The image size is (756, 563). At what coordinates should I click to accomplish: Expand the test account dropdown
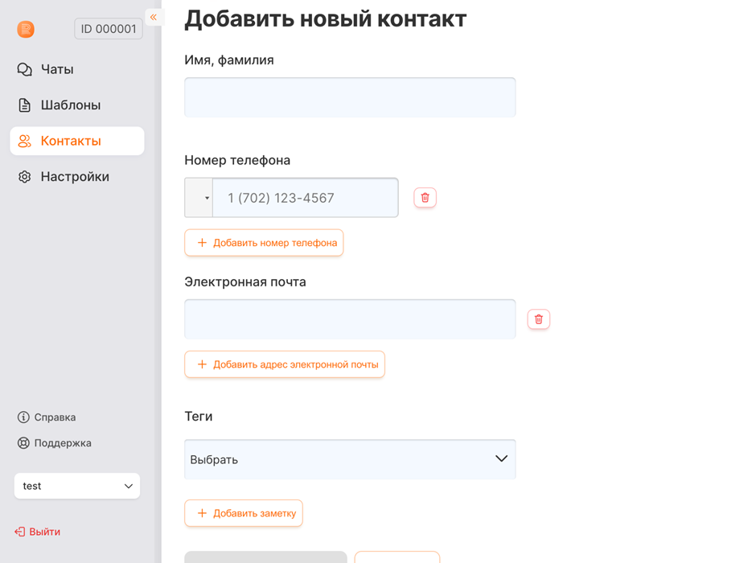pos(77,486)
